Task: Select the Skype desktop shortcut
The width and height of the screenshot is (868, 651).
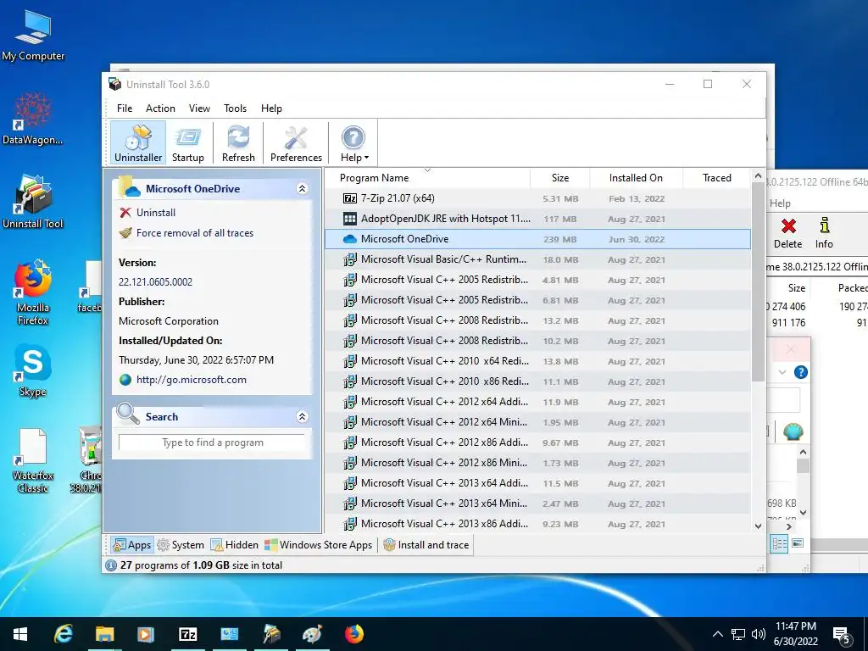Action: coord(33,371)
